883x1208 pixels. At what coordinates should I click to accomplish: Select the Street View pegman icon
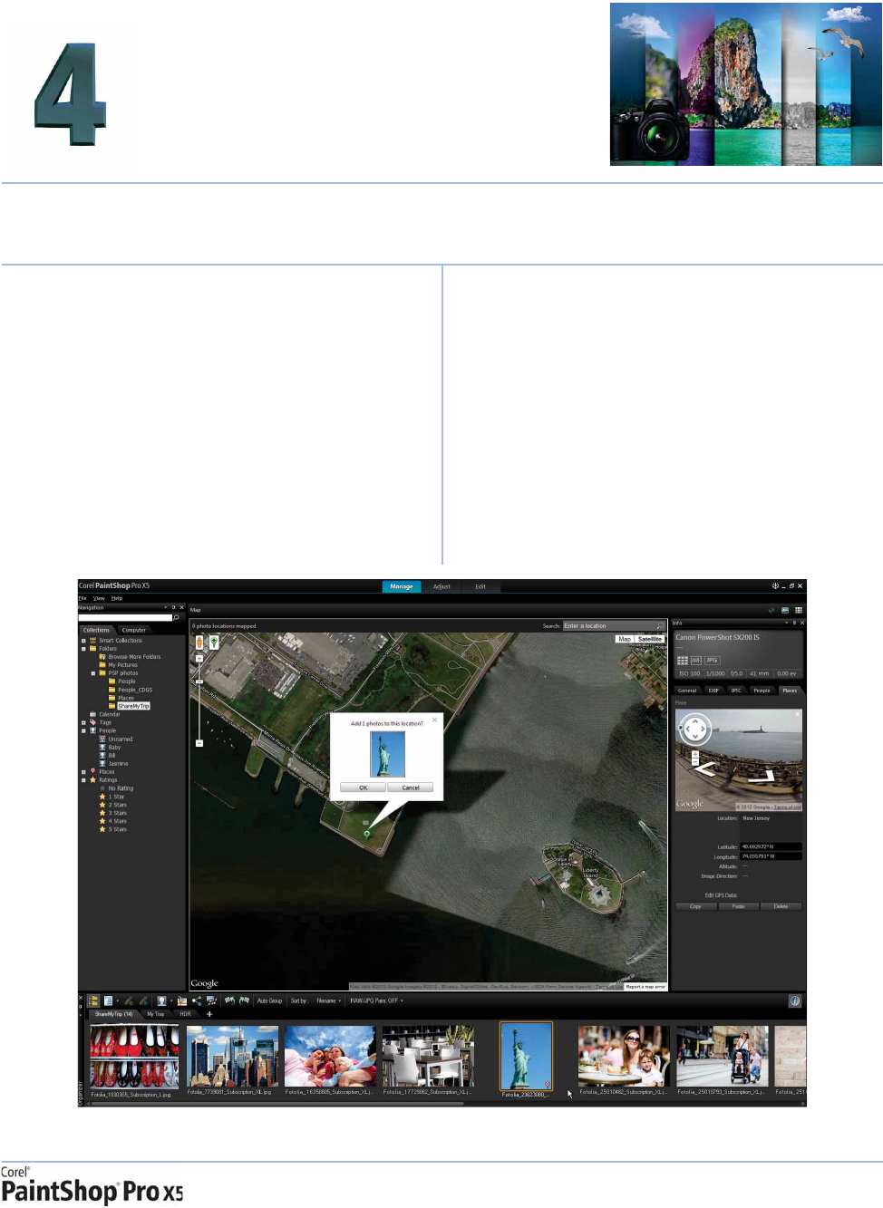(x=199, y=642)
